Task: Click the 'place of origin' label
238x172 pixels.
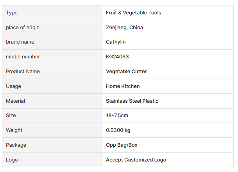Action: pos(23,28)
